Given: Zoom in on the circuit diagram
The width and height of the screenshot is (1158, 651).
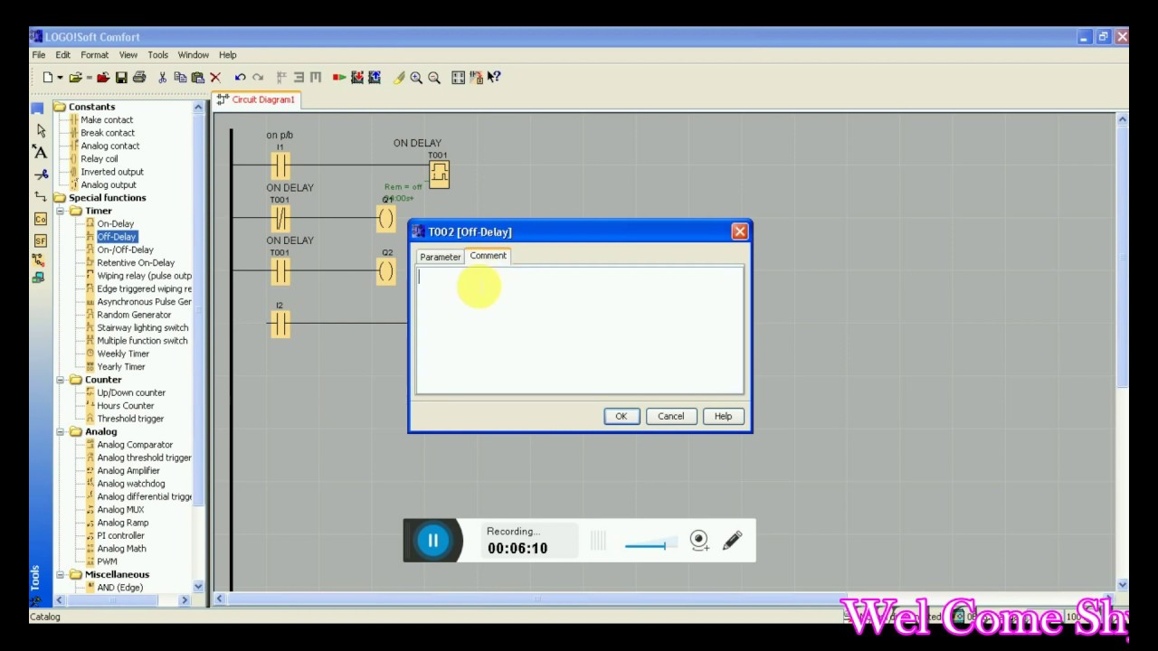Looking at the screenshot, I should (416, 78).
